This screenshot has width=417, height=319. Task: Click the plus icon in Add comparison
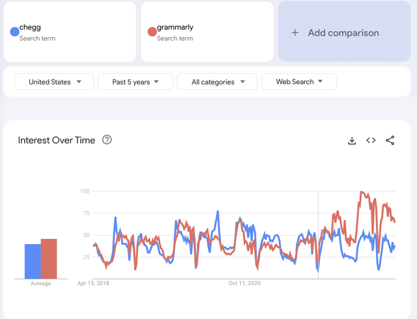click(x=295, y=33)
